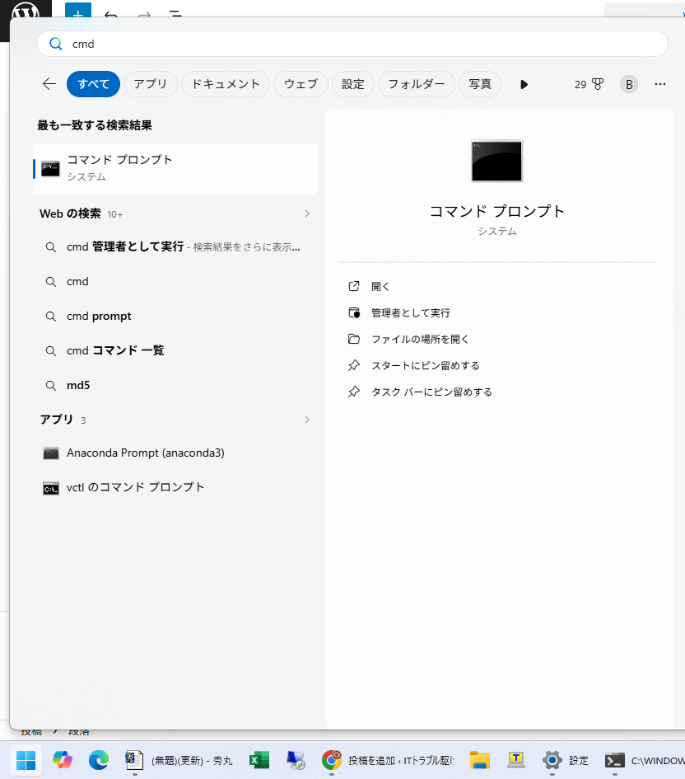Click the search box containing cmd
Viewport: 685px width, 779px height.
click(x=352, y=45)
